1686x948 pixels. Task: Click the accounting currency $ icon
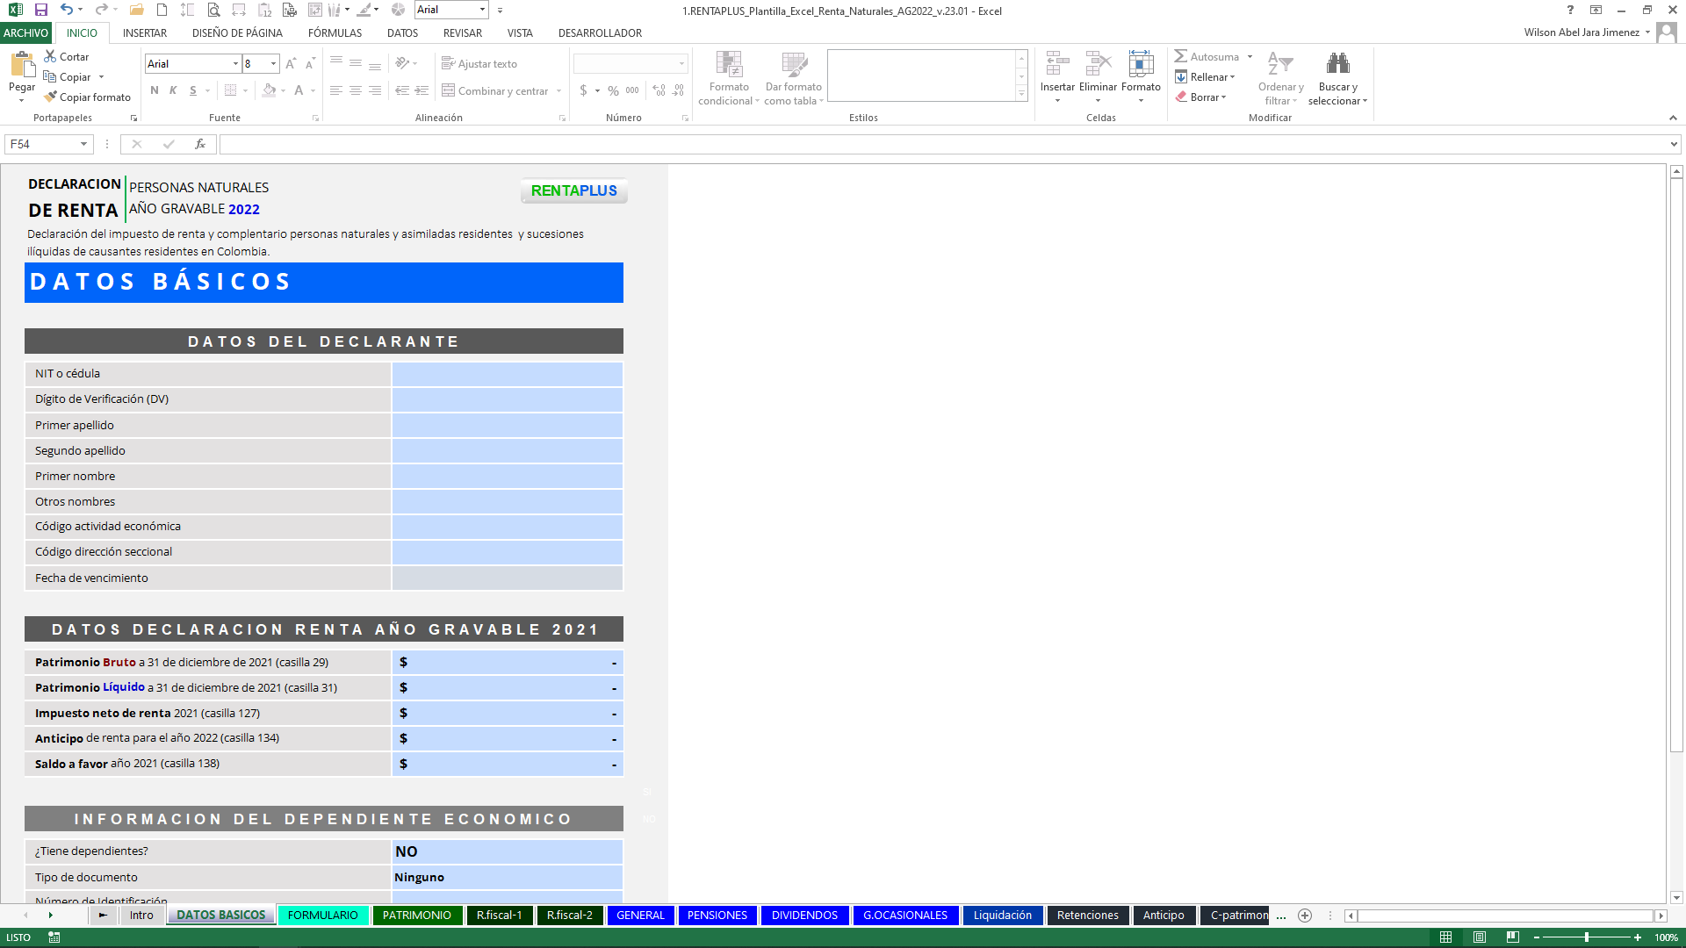tap(583, 90)
